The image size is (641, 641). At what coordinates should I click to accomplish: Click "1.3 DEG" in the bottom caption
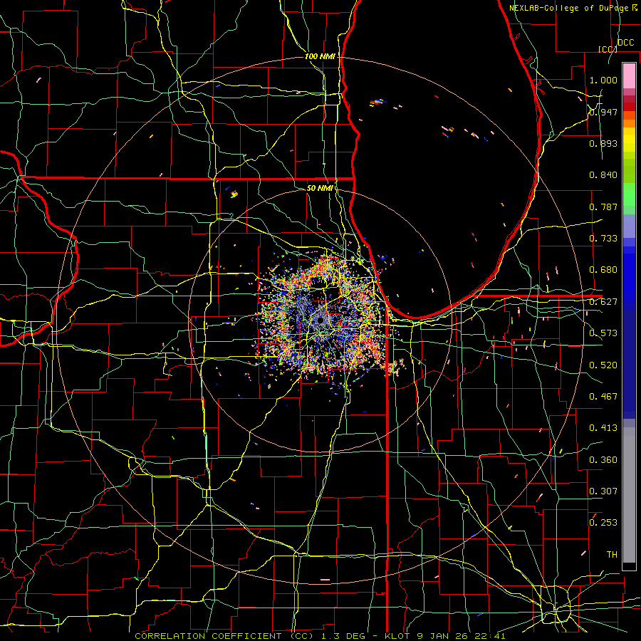tap(344, 636)
